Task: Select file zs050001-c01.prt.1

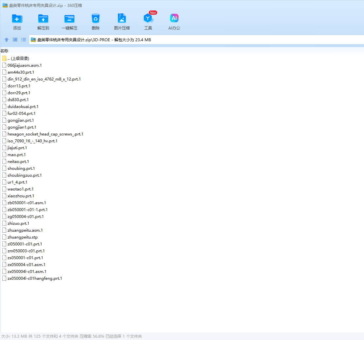Action: (x=23, y=258)
